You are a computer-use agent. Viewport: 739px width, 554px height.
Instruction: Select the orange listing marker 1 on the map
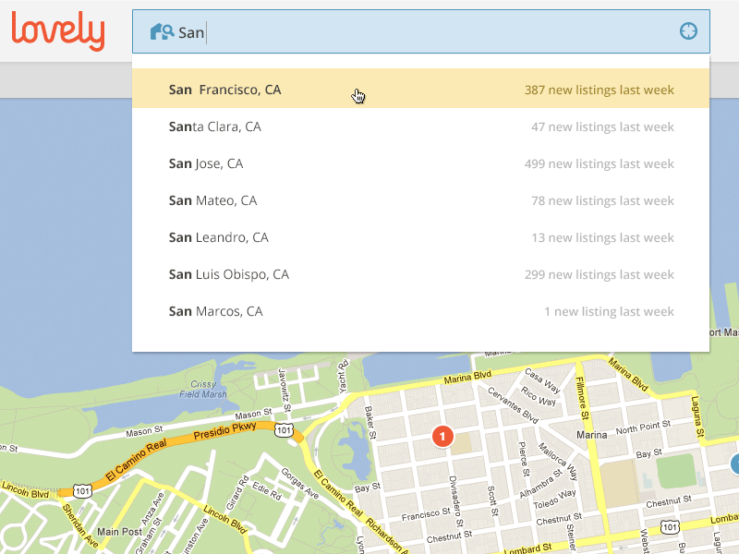pyautogui.click(x=442, y=436)
